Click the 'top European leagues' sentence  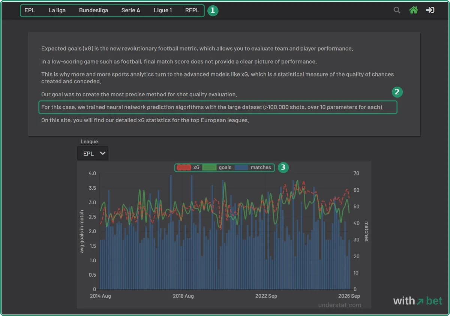pos(145,120)
